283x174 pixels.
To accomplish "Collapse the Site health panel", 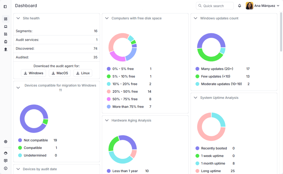I will point(18,18).
